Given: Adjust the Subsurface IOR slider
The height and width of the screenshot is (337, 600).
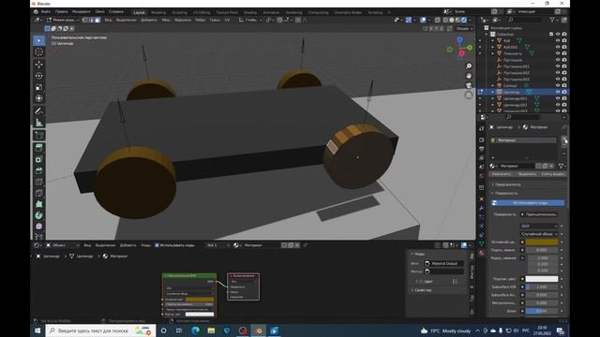Looking at the screenshot, I should (542, 287).
